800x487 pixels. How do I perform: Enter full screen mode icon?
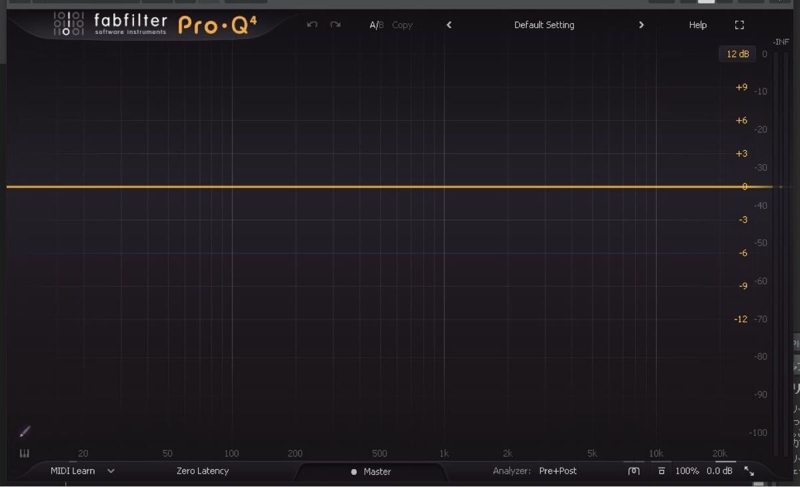point(739,25)
